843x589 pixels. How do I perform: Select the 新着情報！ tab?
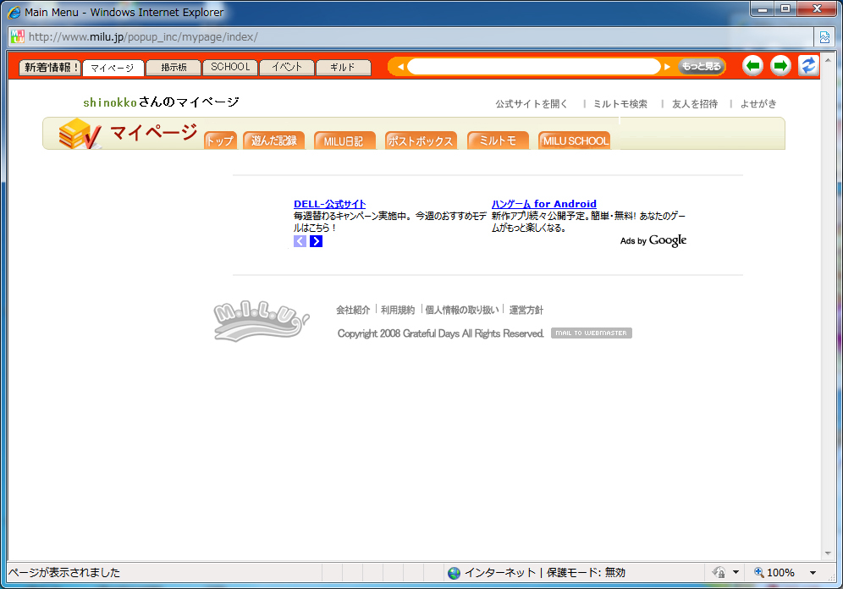(x=51, y=67)
